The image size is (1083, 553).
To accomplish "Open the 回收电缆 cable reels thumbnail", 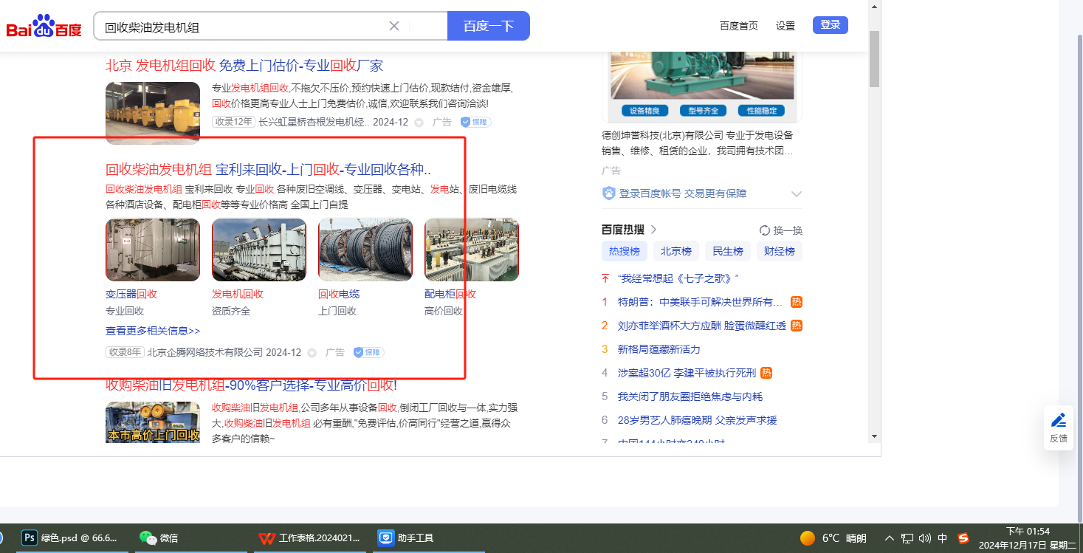I will (x=365, y=250).
